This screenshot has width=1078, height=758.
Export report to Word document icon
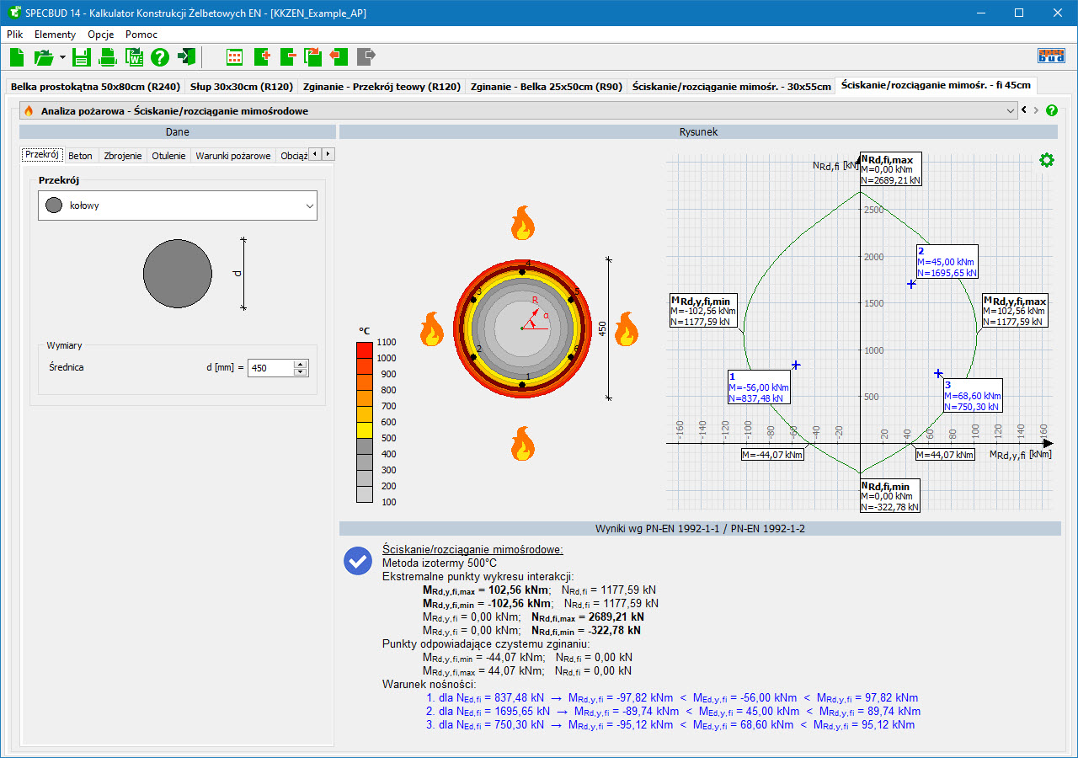[x=134, y=57]
